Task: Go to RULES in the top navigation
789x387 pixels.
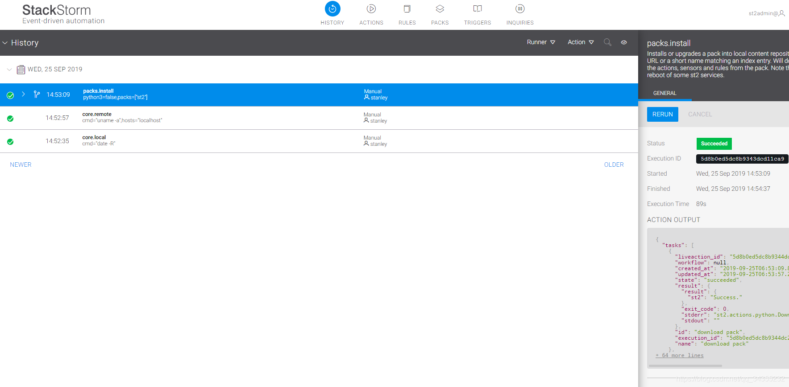Action: coord(407,23)
